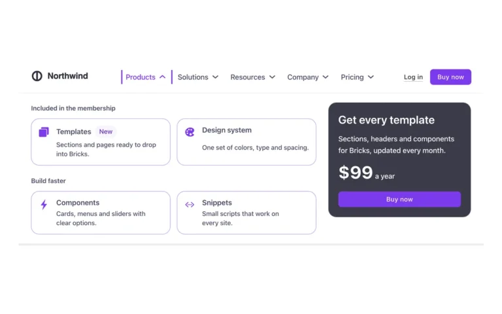Screen dimensions: 502x314
Task: Open the Company dropdown chevron
Action: pos(326,77)
